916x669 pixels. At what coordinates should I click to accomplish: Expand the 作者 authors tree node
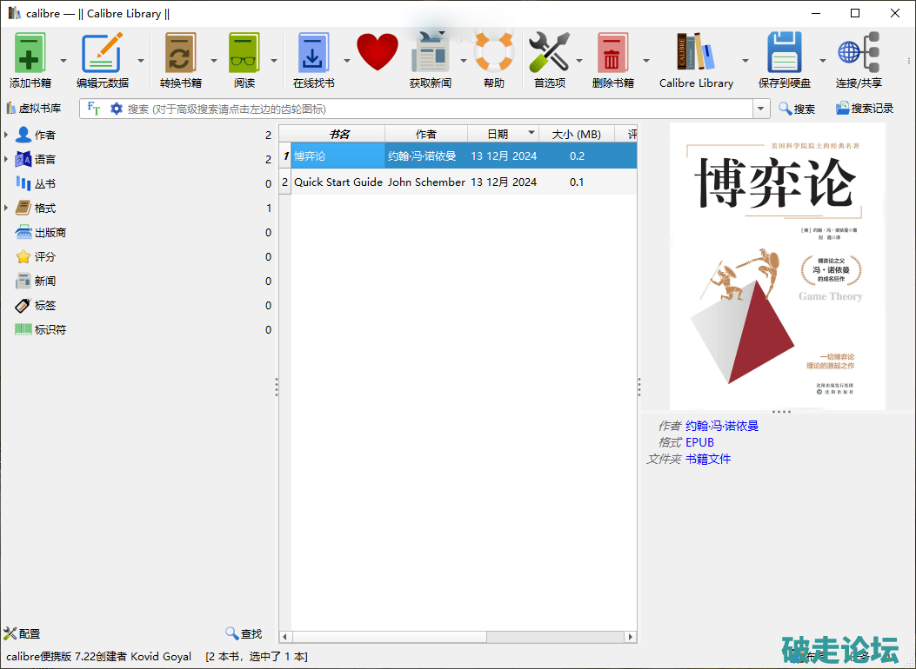point(7,135)
